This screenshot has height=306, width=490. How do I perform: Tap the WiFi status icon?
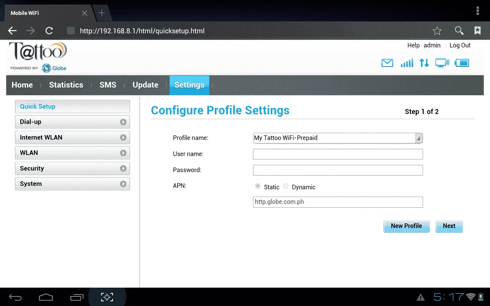pos(471,297)
